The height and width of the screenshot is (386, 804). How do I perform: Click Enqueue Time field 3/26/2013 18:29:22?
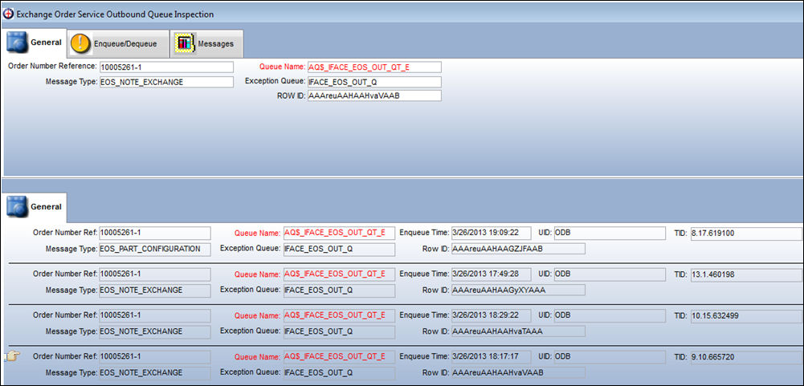tap(492, 315)
